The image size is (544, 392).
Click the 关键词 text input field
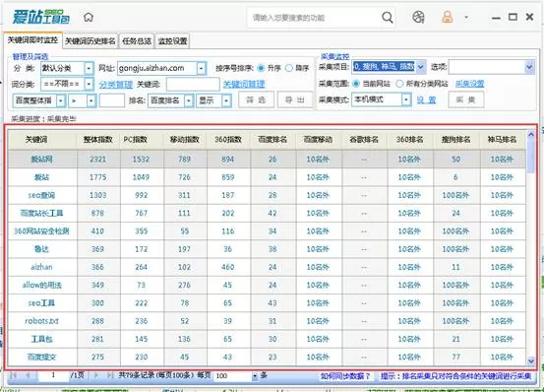pos(193,84)
